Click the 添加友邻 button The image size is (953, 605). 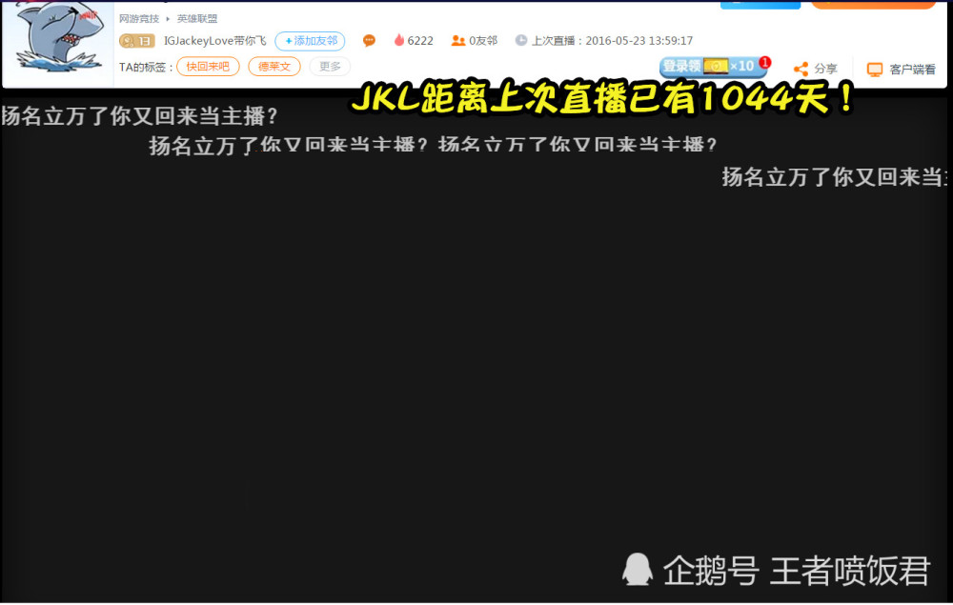[x=310, y=41]
